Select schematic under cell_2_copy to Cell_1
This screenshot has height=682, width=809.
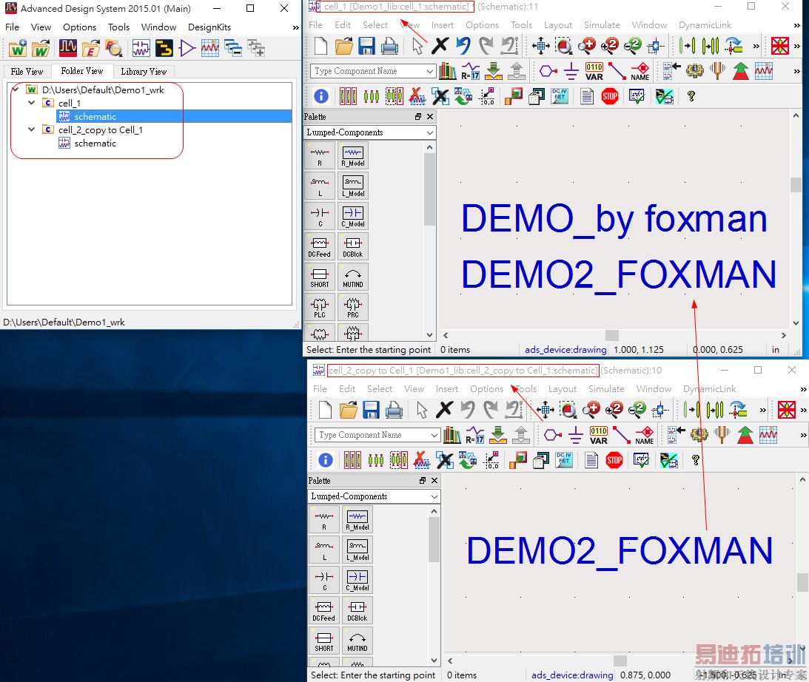95,144
